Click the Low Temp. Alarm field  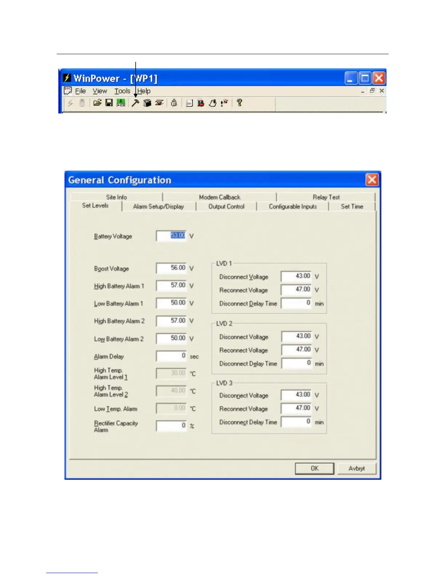pyautogui.click(x=171, y=408)
